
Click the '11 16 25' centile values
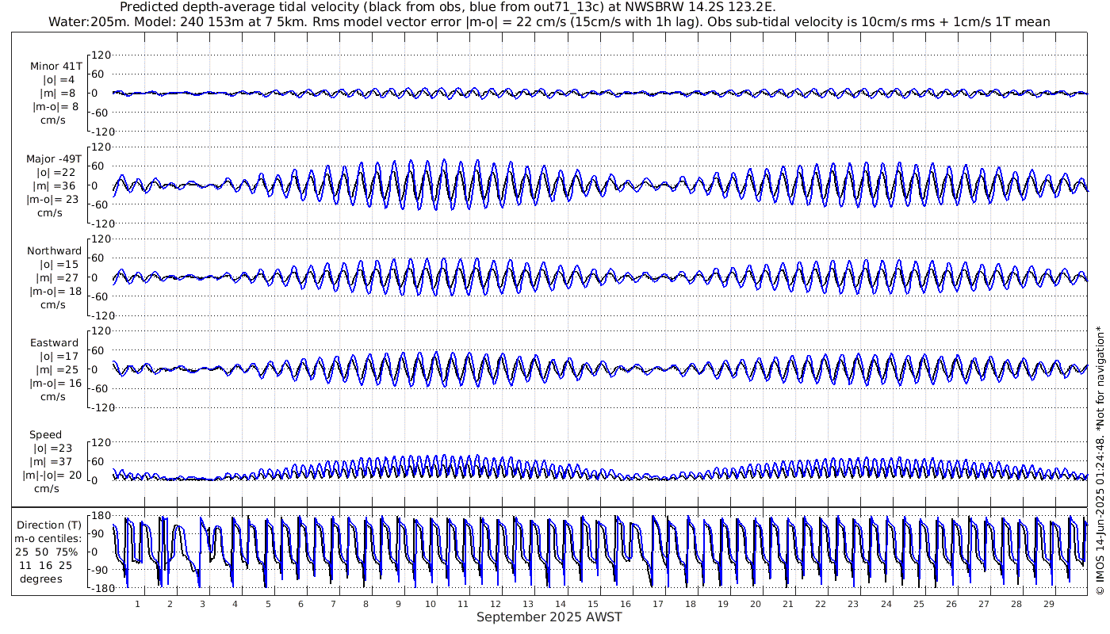click(46, 566)
